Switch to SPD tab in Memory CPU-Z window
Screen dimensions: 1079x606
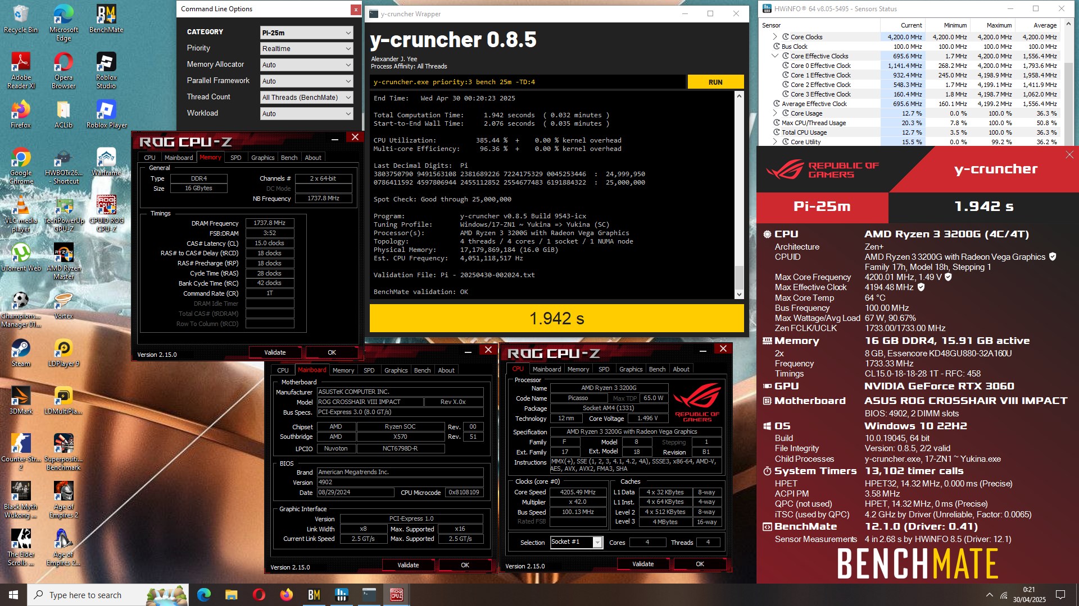(x=236, y=158)
